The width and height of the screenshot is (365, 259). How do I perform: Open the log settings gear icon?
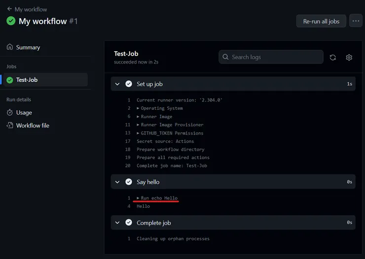coord(349,57)
